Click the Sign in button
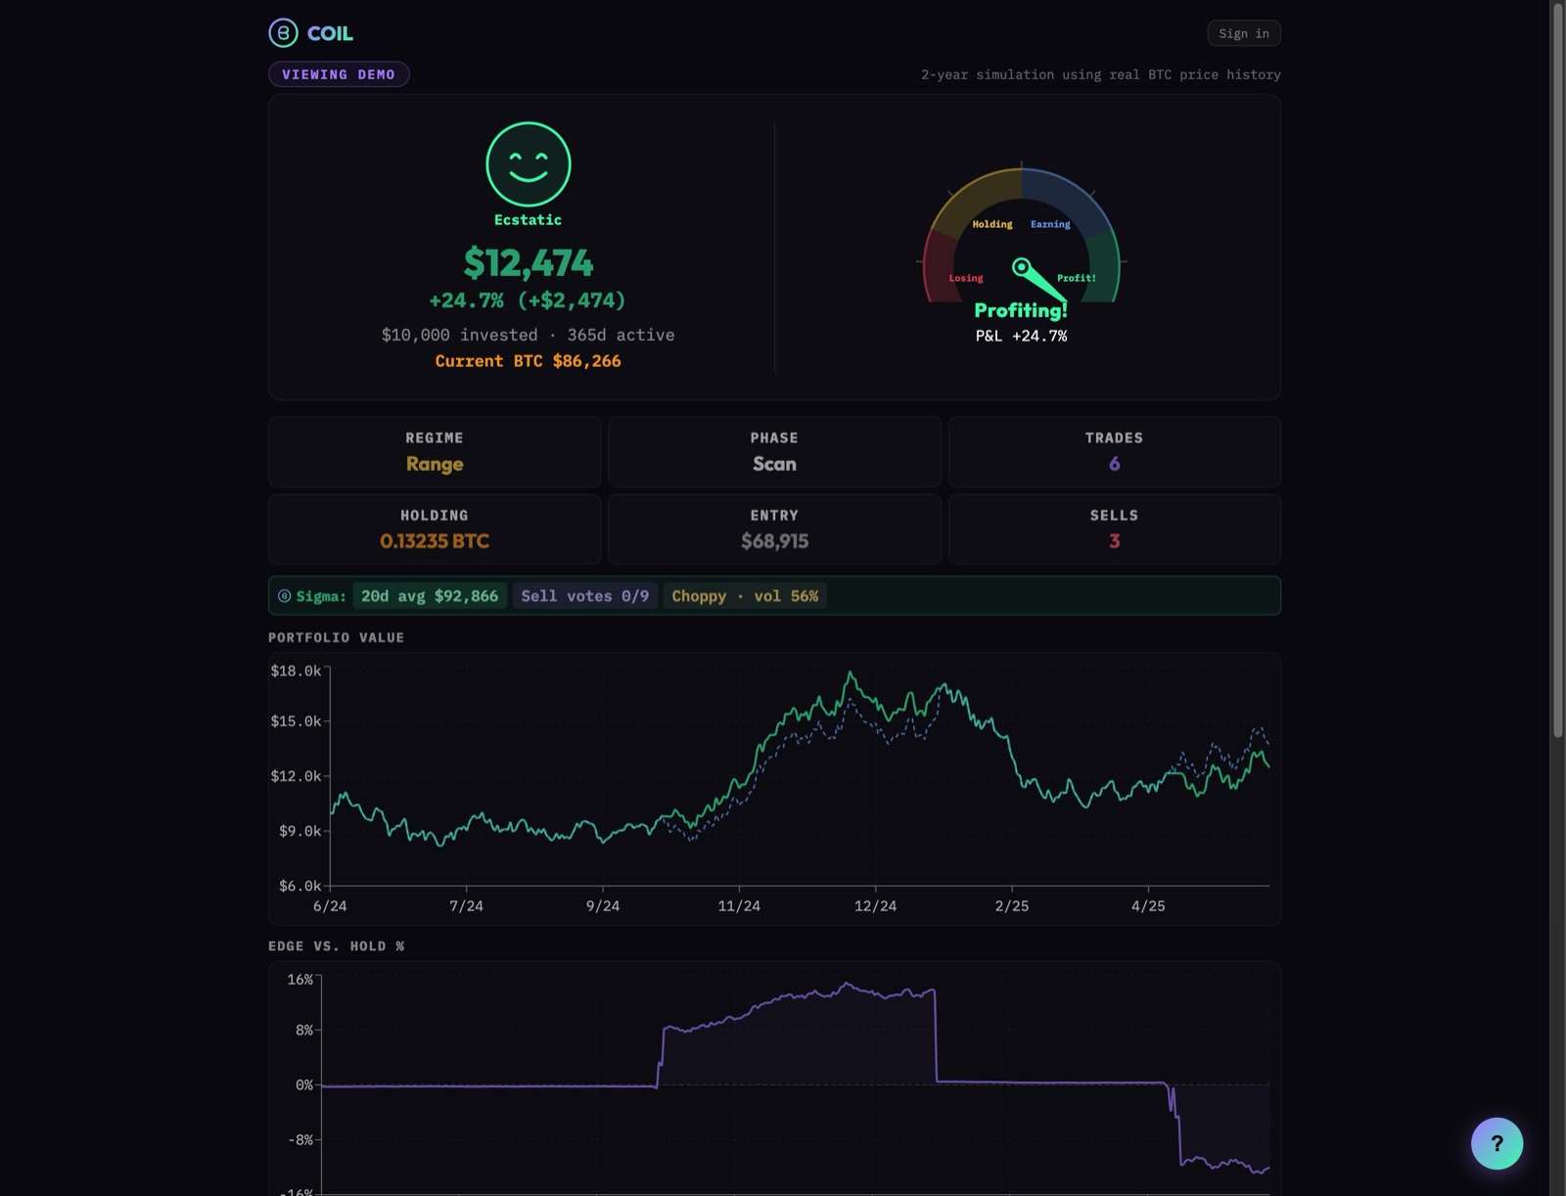The height and width of the screenshot is (1196, 1566). coord(1244,33)
